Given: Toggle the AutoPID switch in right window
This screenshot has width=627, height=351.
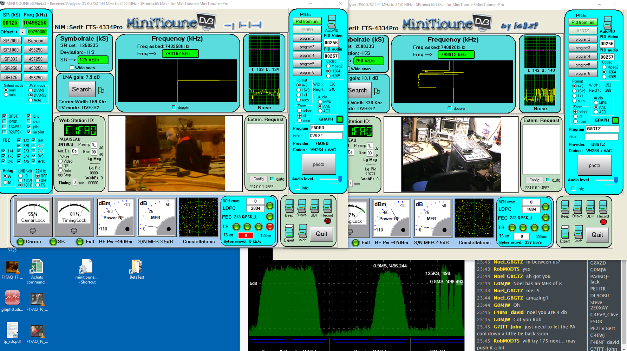Looking at the screenshot, I should (x=608, y=23).
